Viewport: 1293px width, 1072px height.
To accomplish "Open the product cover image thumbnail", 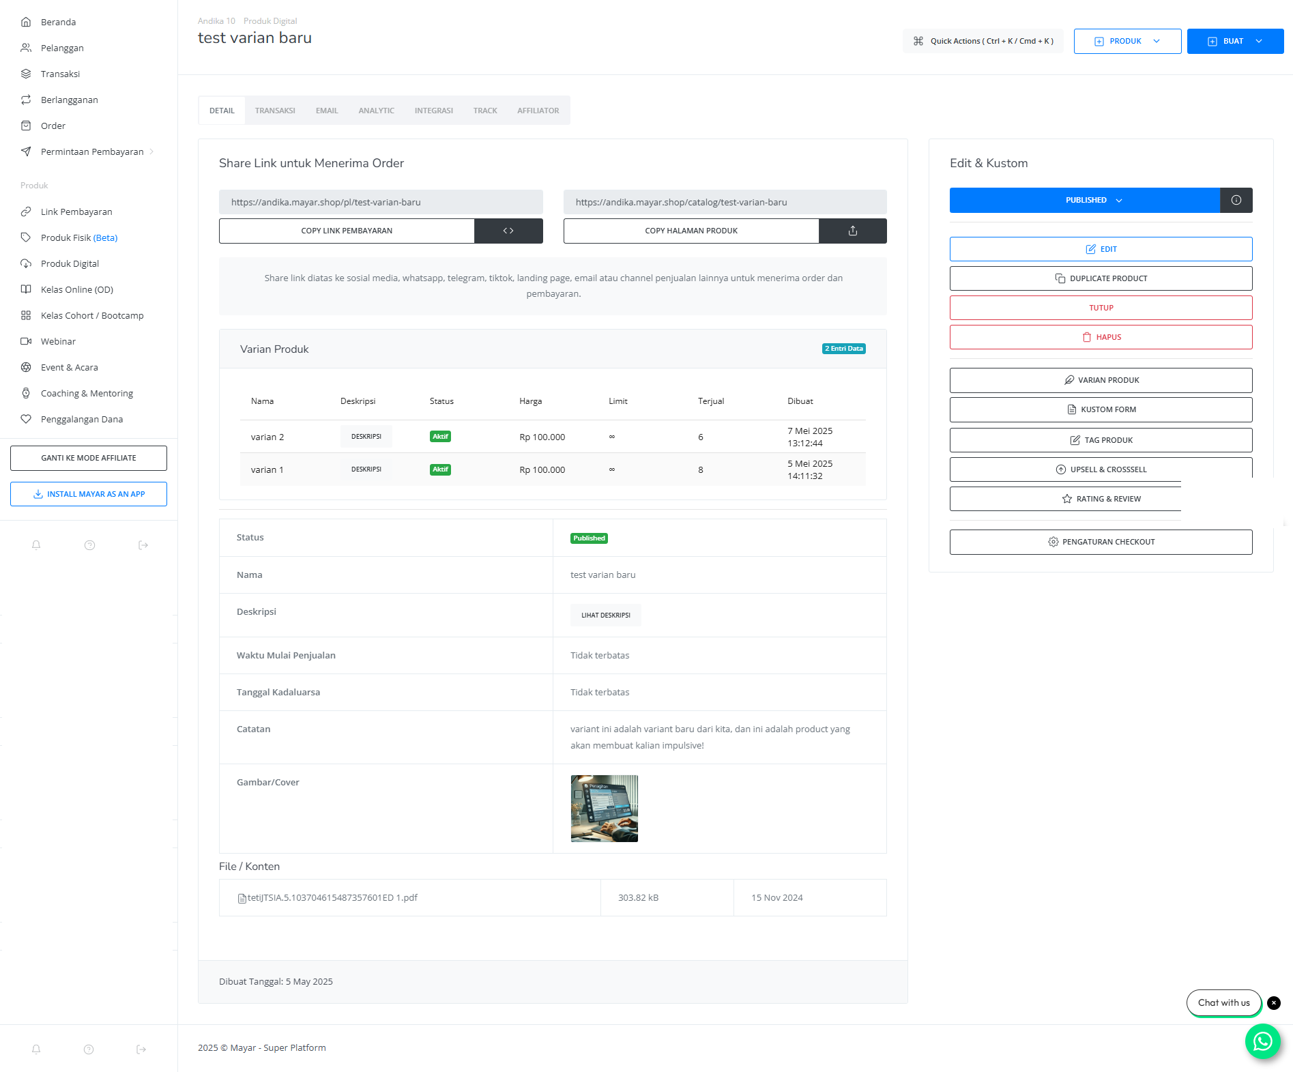I will (x=605, y=809).
